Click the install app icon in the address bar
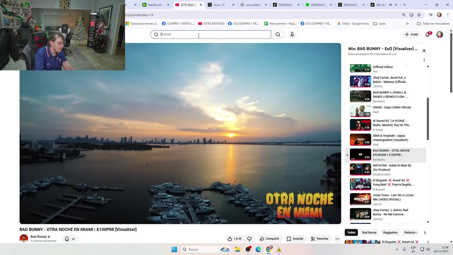This screenshot has width=453, height=255. tap(411, 15)
